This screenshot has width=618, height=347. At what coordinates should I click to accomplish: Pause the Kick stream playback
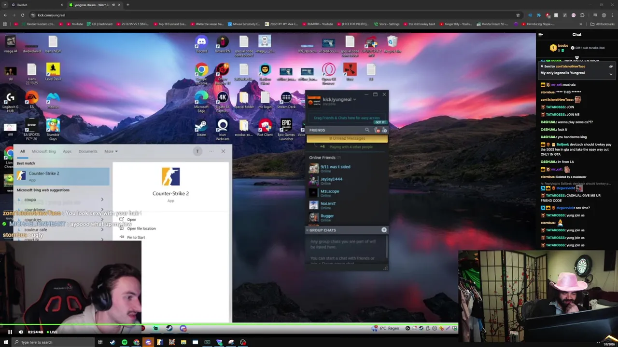(10, 332)
